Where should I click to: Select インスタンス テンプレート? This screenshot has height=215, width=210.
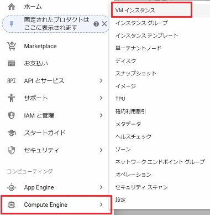coord(147,35)
